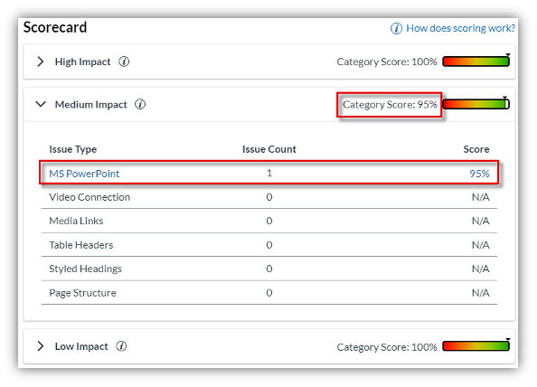Click the N/A score for Video Connection
537x387 pixels.
(480, 197)
